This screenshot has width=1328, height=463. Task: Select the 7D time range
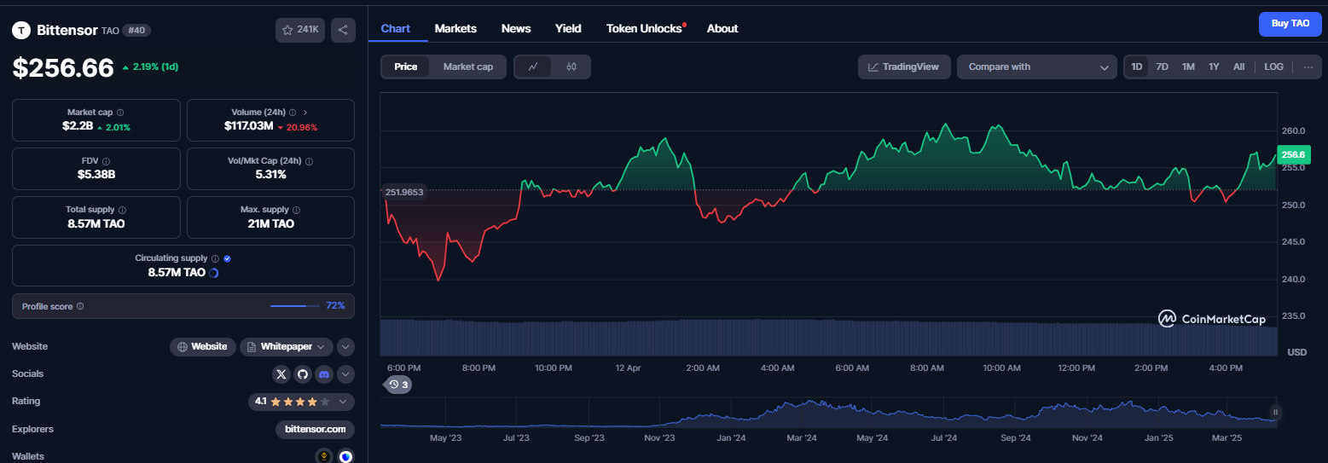tap(1162, 67)
